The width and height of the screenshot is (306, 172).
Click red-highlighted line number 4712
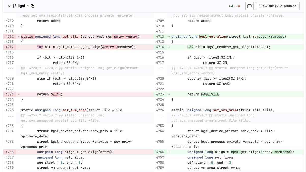pyautogui.click(x=9, y=37)
